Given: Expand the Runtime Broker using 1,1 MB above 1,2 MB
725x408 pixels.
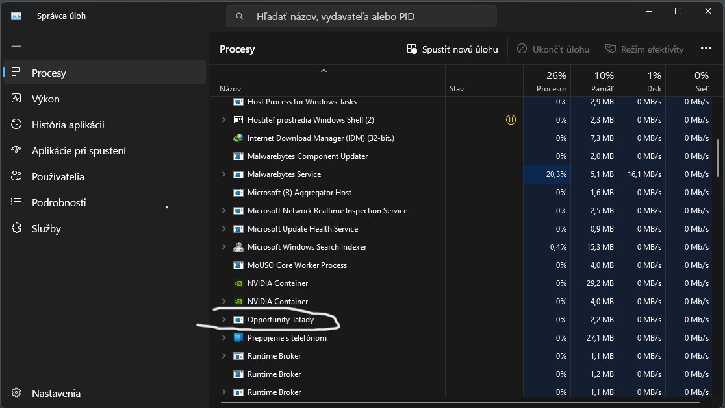Looking at the screenshot, I should tap(223, 356).
